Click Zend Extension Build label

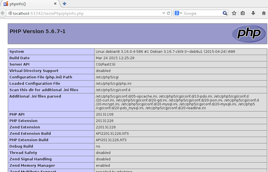coord(30,134)
